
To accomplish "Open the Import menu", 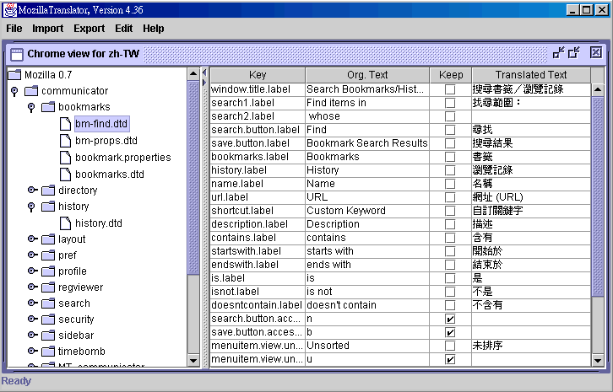I will click(x=47, y=29).
